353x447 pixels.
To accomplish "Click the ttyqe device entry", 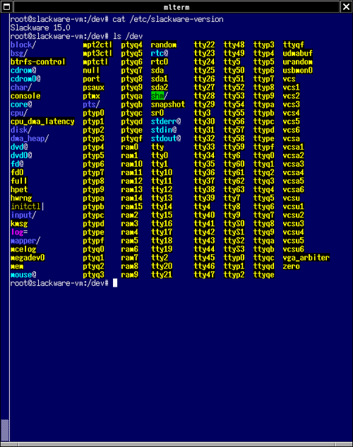I will tap(264, 275).
